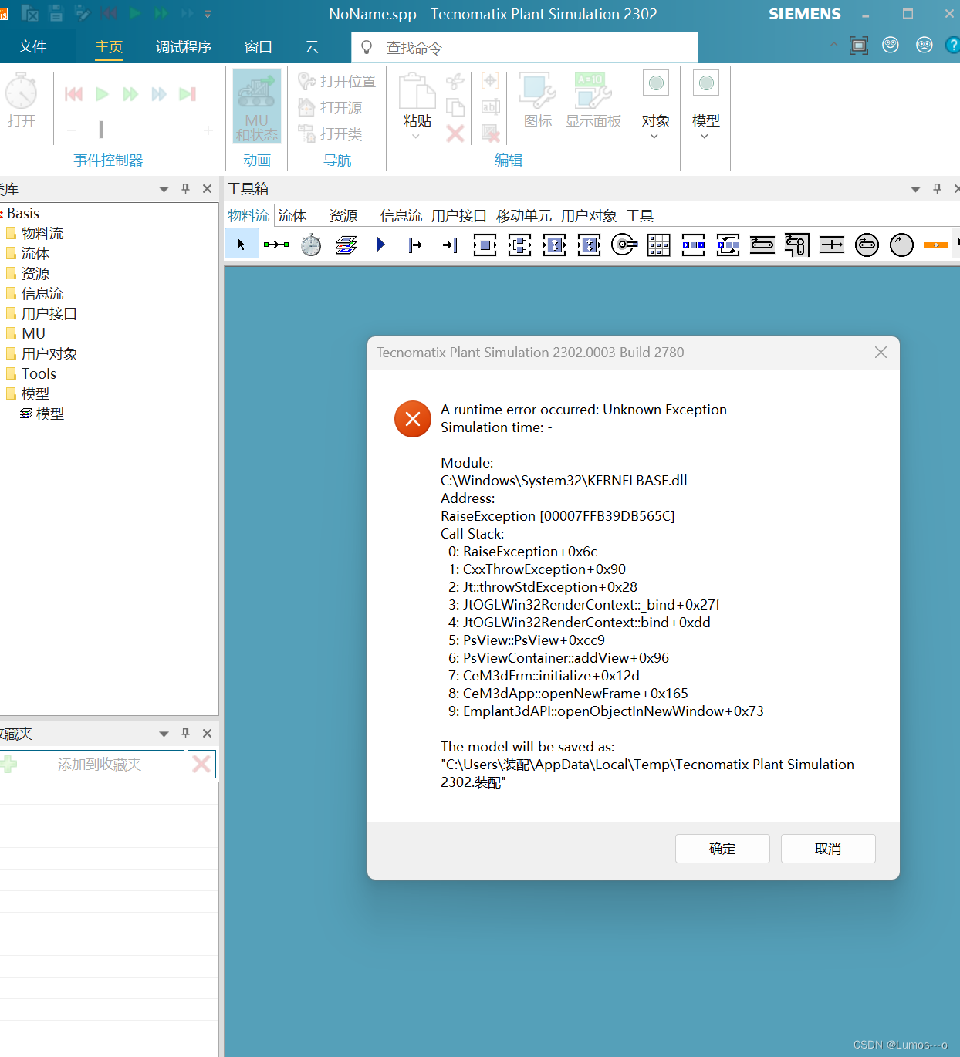Open the 图标 editor icon in the ribbon
The image size is (960, 1057).
536,100
